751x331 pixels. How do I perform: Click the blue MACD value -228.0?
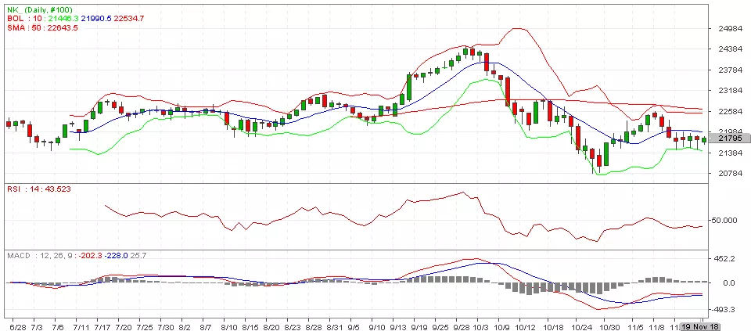click(x=117, y=256)
